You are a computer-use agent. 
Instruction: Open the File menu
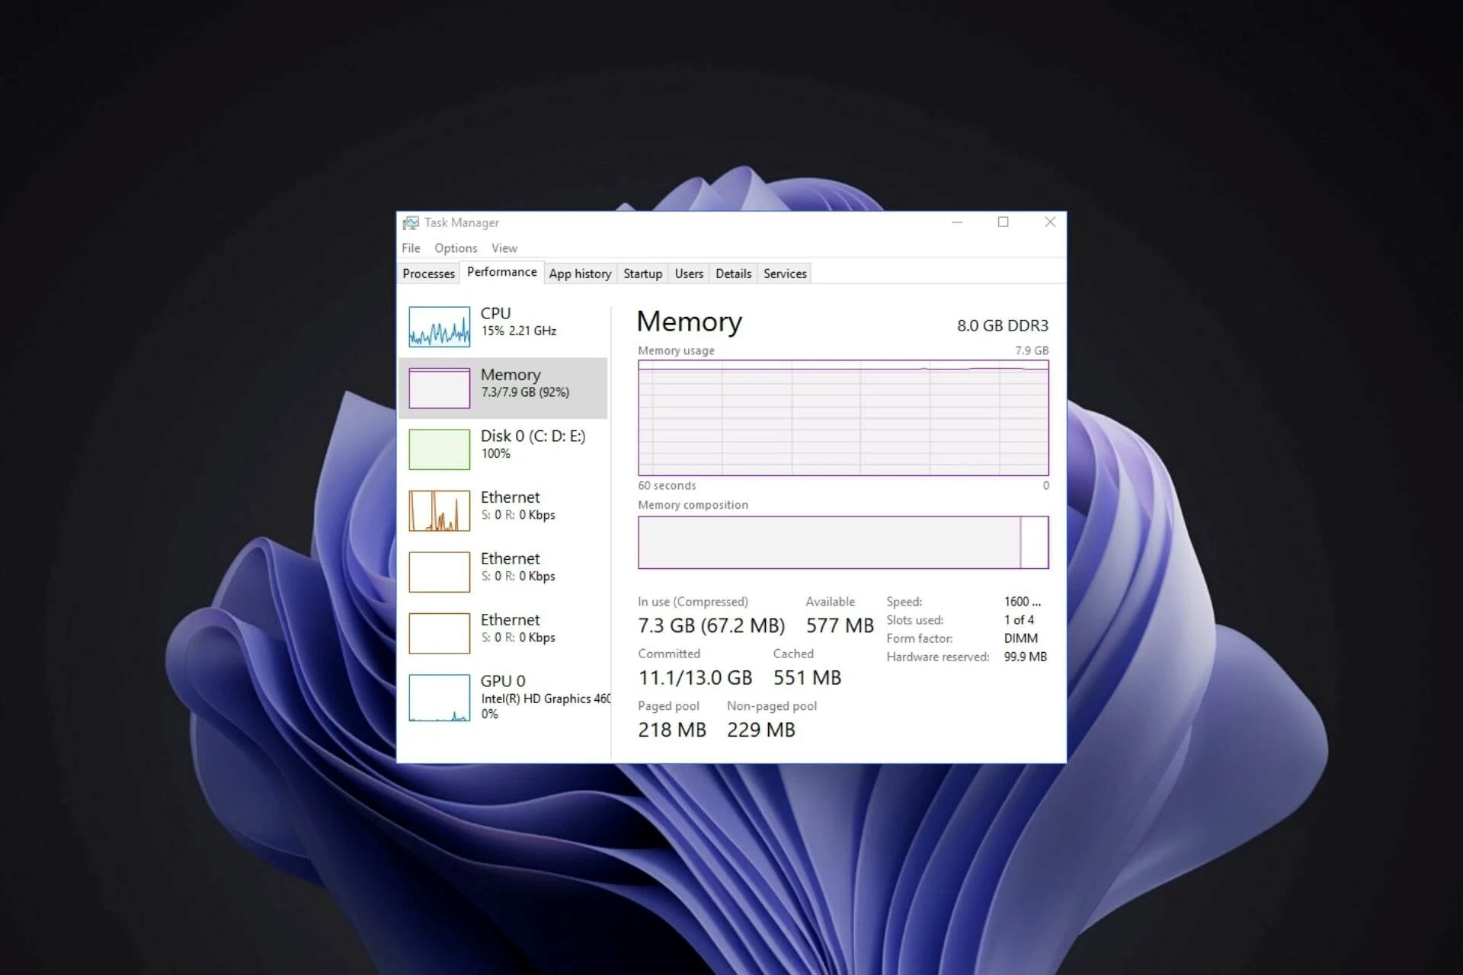(411, 247)
